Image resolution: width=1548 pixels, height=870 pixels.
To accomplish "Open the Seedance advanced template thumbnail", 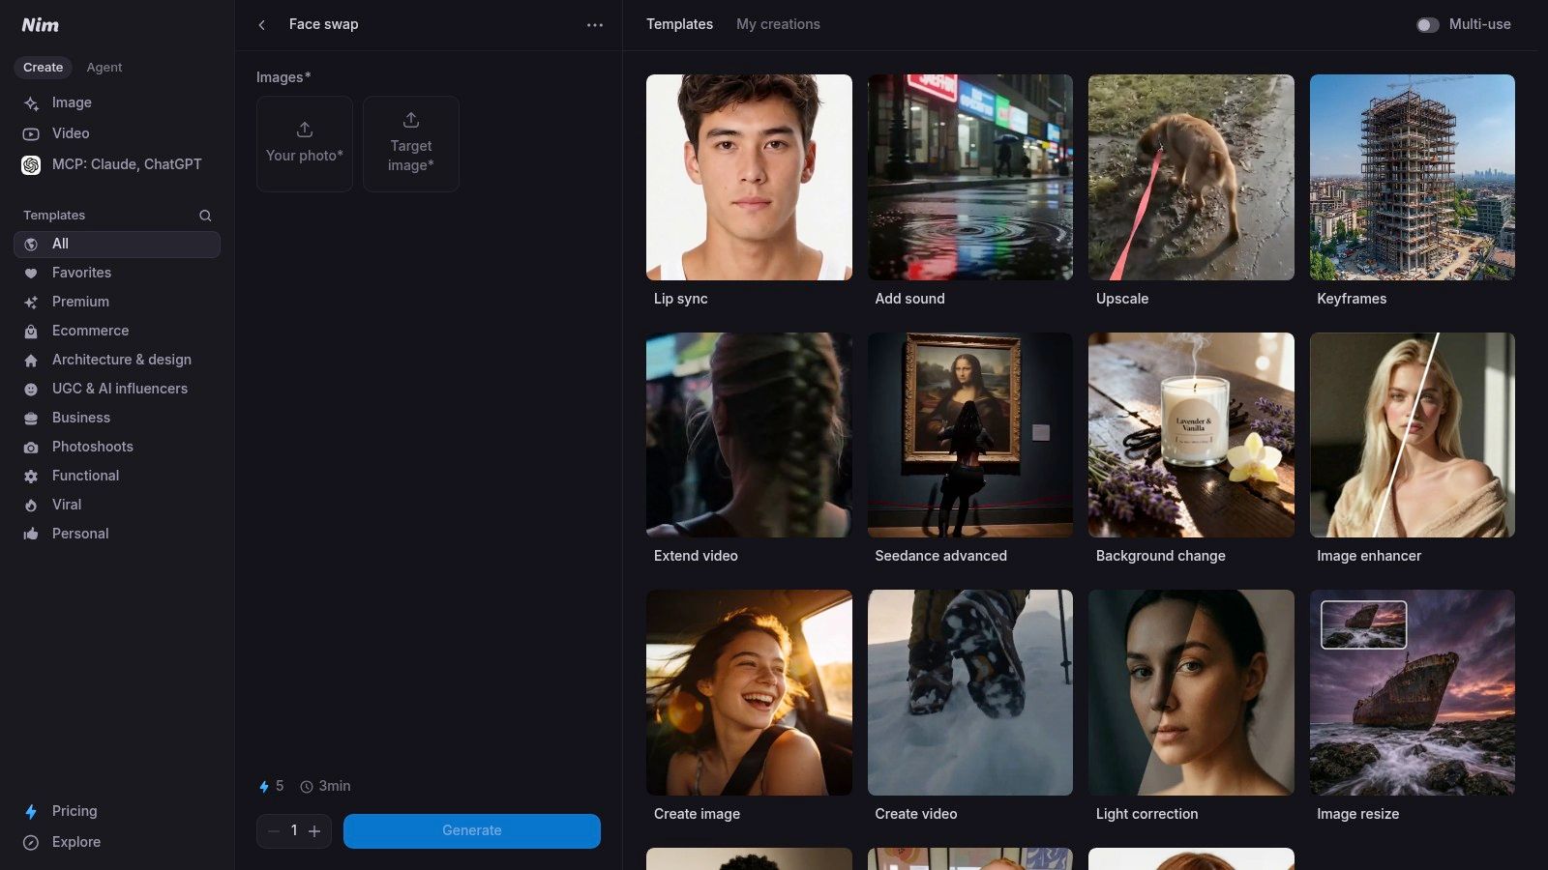I will (x=970, y=435).
